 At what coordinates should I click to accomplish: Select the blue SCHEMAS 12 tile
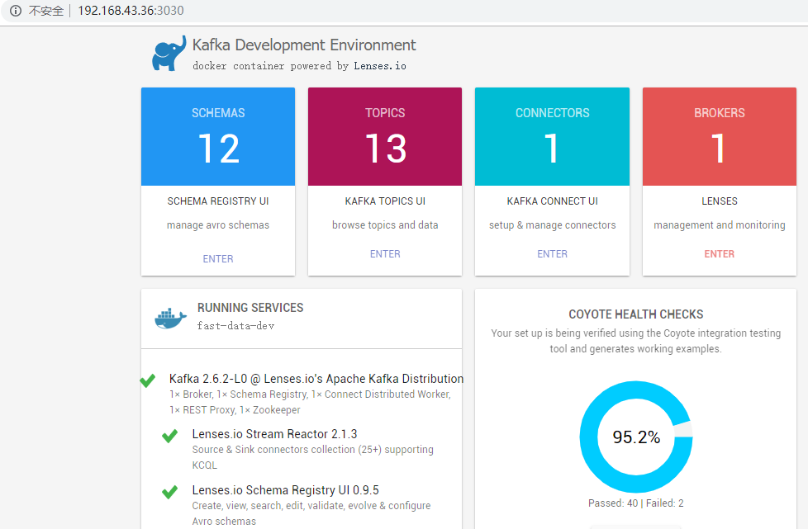(x=218, y=136)
